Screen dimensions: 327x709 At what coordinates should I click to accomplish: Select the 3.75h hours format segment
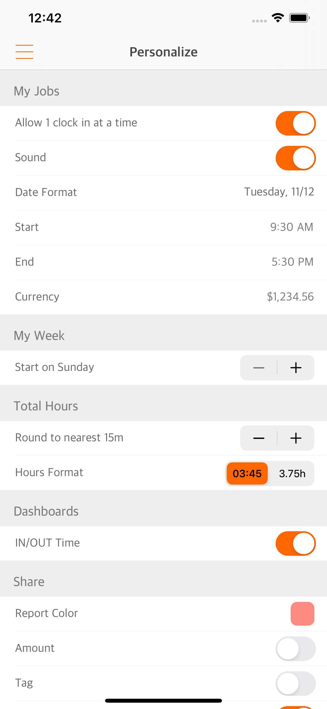[x=292, y=473]
